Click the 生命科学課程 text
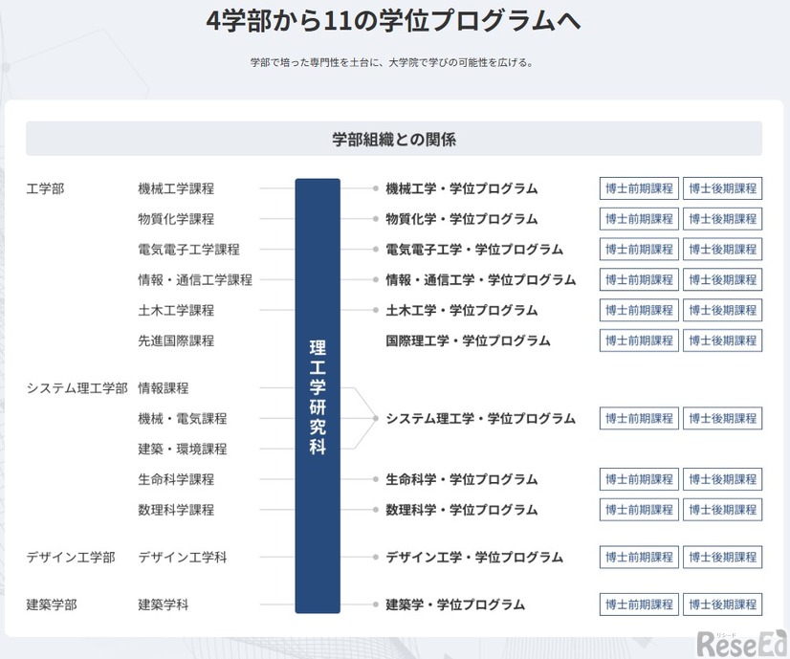Viewport: 790px width, 659px height. (176, 479)
